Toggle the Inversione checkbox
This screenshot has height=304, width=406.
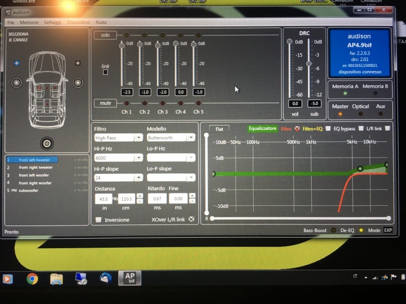coord(98,220)
